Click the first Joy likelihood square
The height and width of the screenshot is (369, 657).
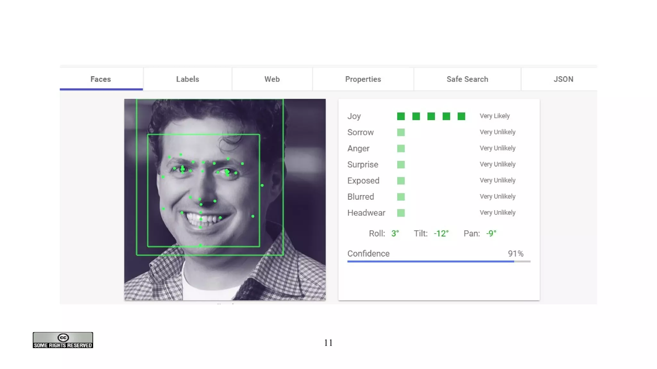(x=401, y=116)
